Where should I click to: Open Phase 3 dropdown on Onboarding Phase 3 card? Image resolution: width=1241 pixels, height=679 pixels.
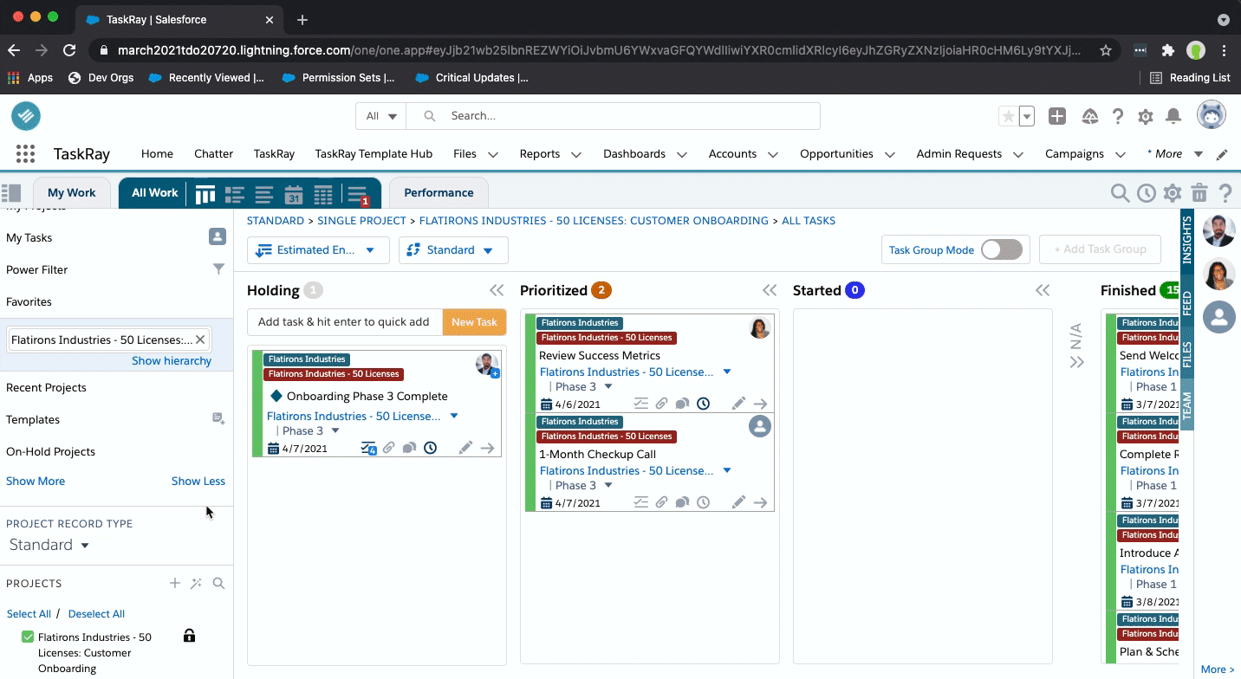pyautogui.click(x=335, y=431)
